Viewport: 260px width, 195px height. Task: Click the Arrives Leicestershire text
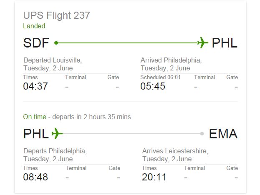(175, 151)
